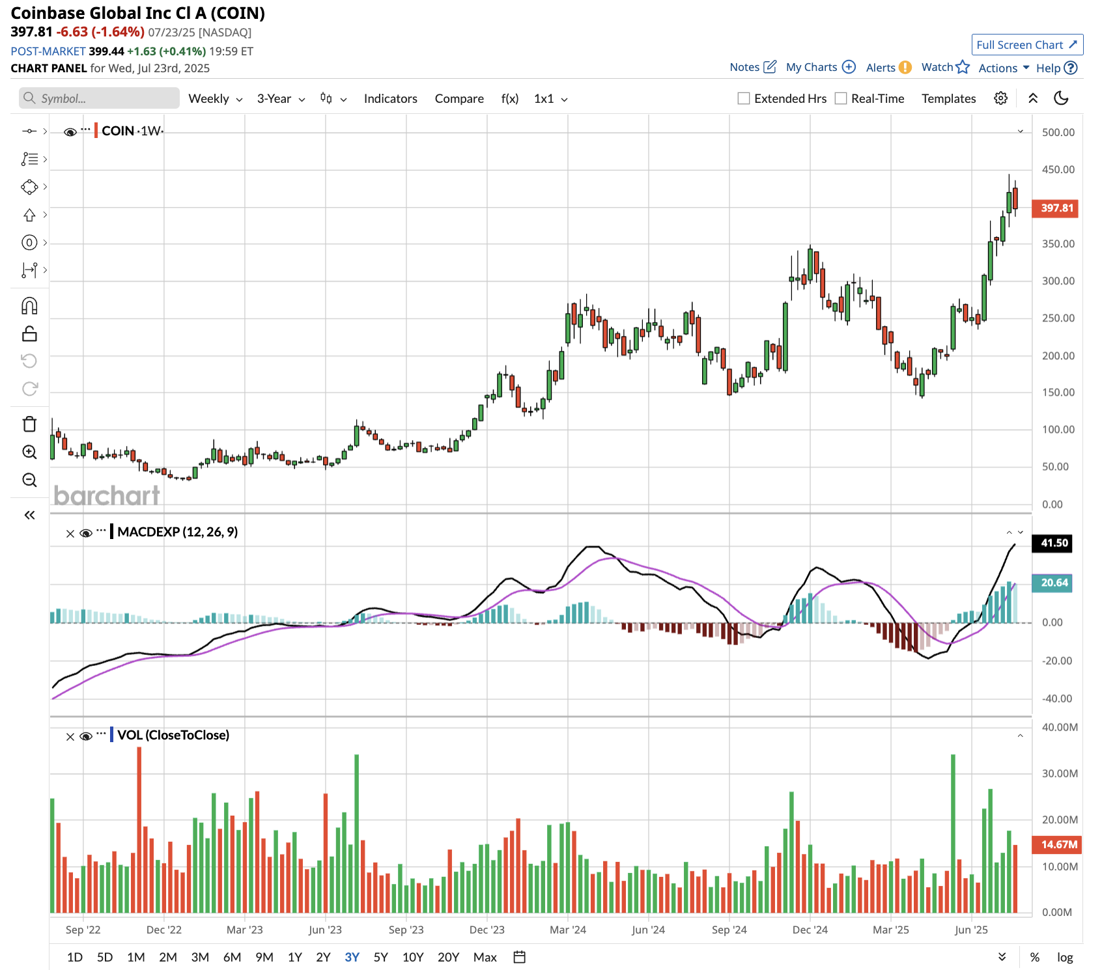The height and width of the screenshot is (970, 1102).
Task: Open more options for COIN price pane
Action: (x=86, y=129)
